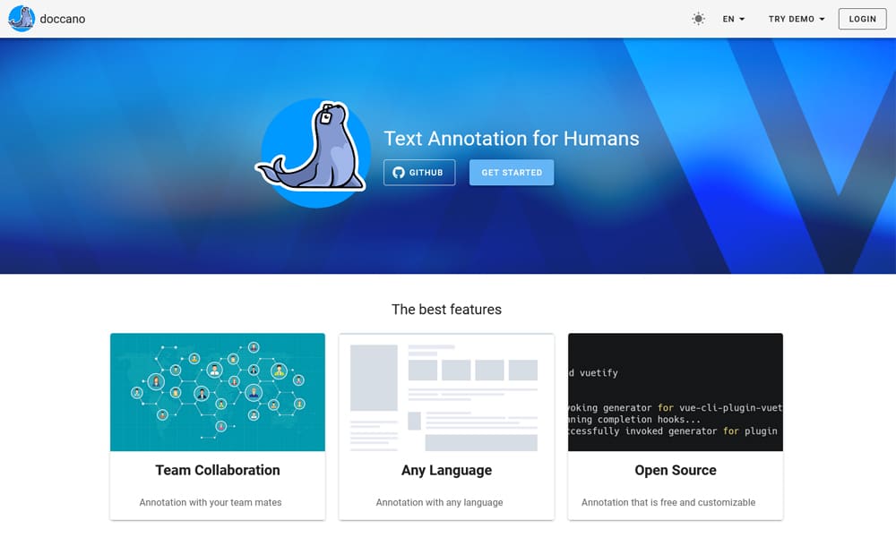Viewport: 896px width, 537px height.
Task: Expand the EN language dropdown
Action: [x=733, y=19]
